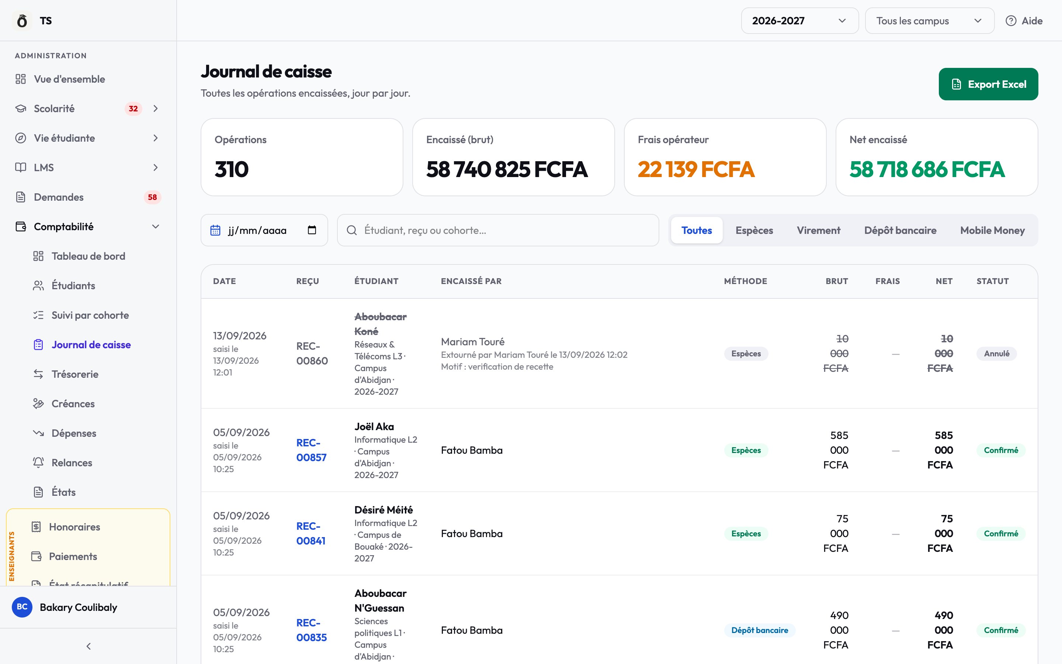Open Bakary Coulibaly user profile
This screenshot has width=1062, height=664.
coord(88,607)
